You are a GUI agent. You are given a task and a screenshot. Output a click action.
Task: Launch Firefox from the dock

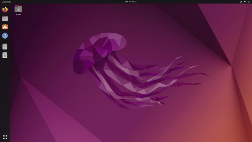click(x=5, y=10)
